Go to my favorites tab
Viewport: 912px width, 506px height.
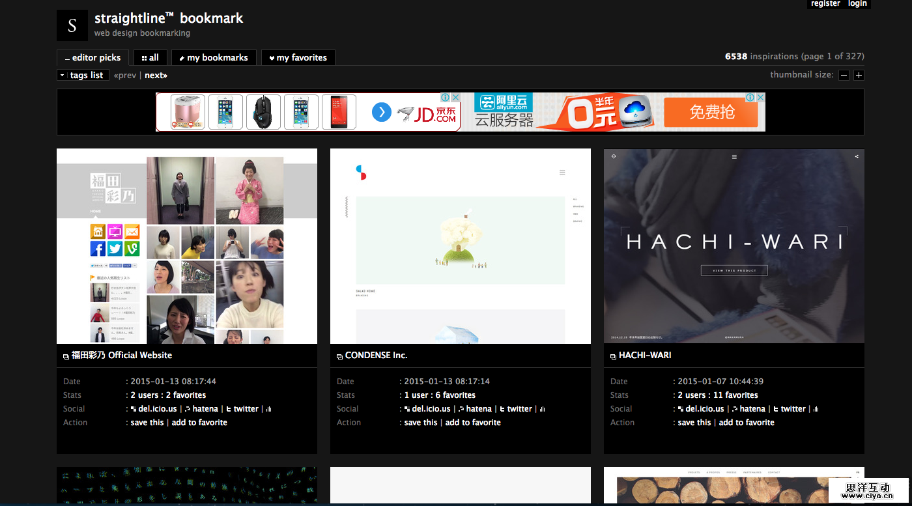coord(298,57)
